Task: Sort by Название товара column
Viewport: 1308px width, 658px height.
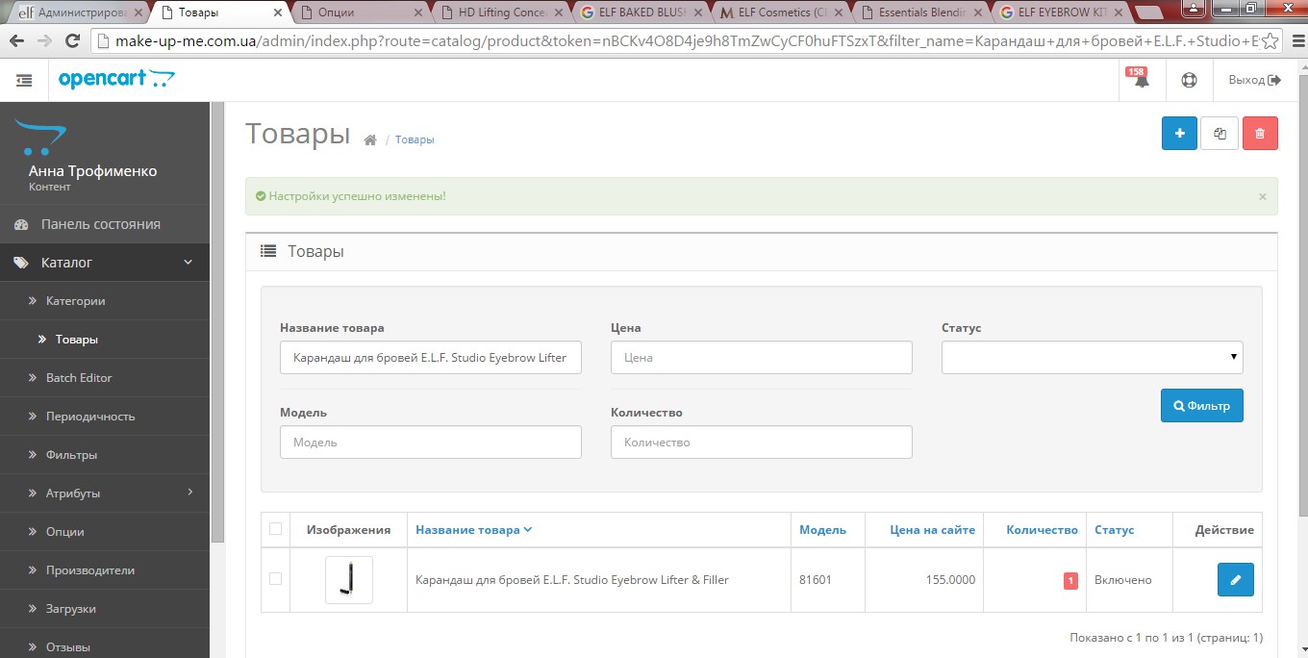Action: pyautogui.click(x=473, y=530)
